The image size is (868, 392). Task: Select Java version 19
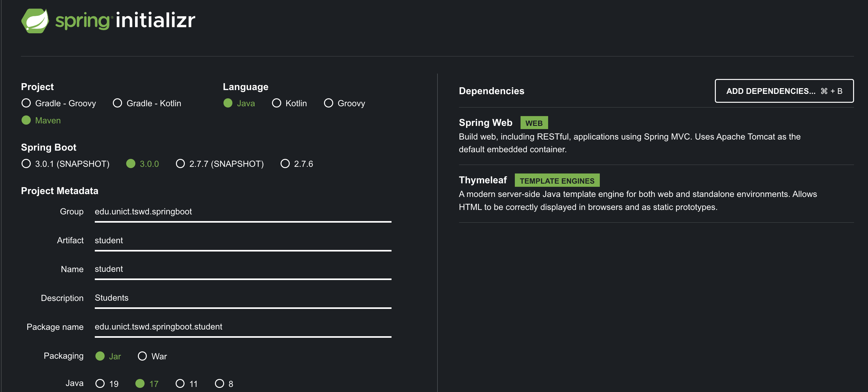(x=100, y=383)
